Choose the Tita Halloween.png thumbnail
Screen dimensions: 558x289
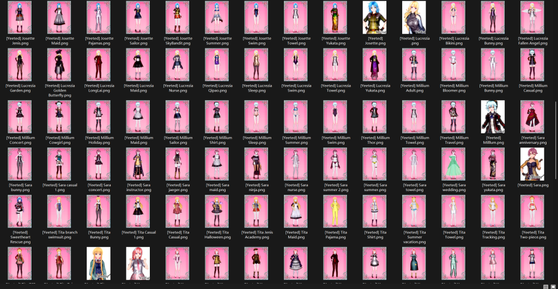[x=217, y=212]
